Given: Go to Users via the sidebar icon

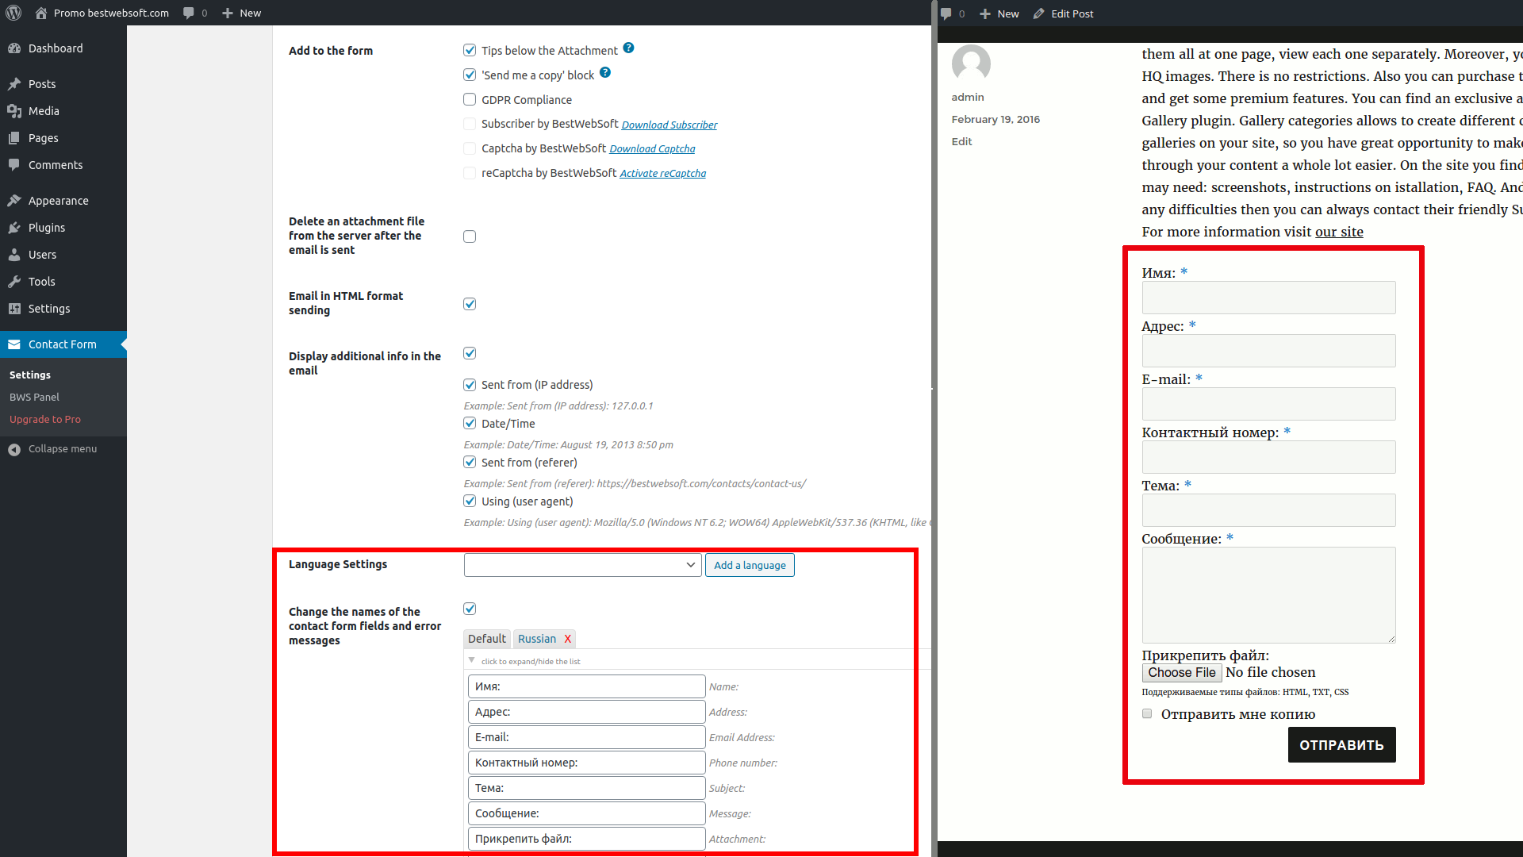Looking at the screenshot, I should 41,254.
